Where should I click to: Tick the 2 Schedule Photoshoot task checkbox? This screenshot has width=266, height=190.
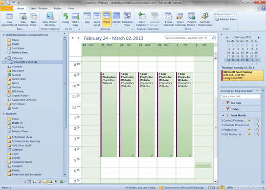(255, 125)
